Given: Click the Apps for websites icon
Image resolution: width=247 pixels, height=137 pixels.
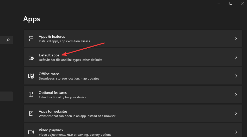Looking at the screenshot, I should point(31,113).
